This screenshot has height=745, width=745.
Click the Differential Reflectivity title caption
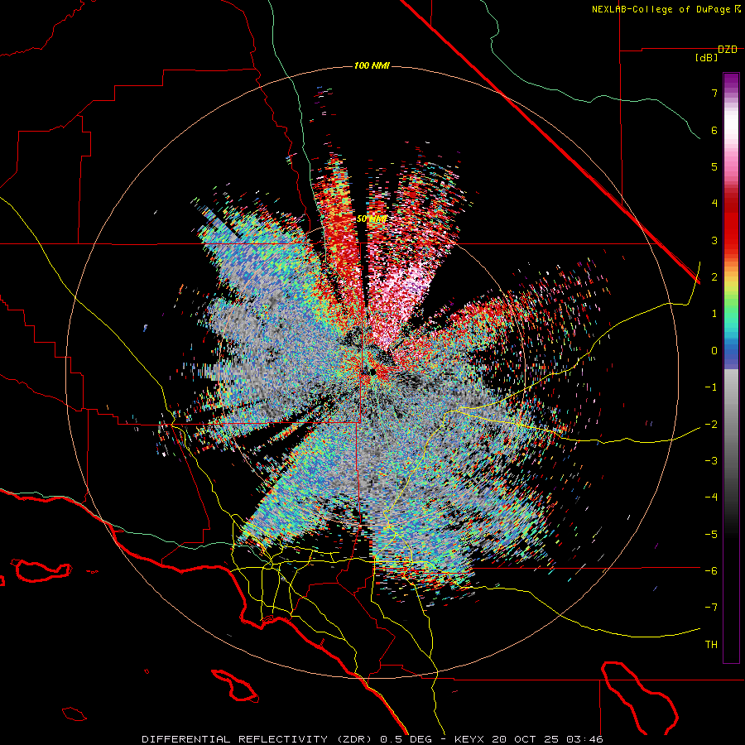point(372,739)
